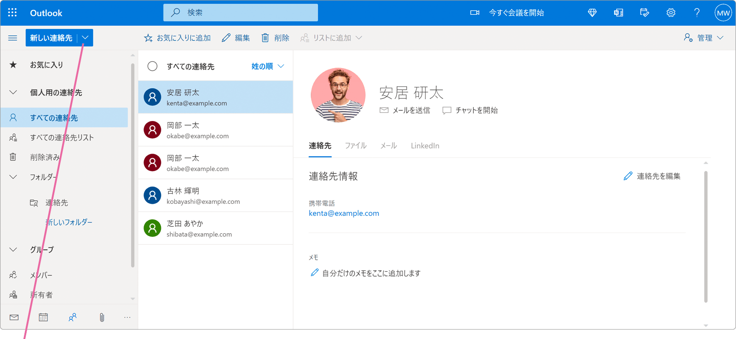This screenshot has height=339, width=736.
Task: Click チャットを開始 link
Action: (x=470, y=110)
